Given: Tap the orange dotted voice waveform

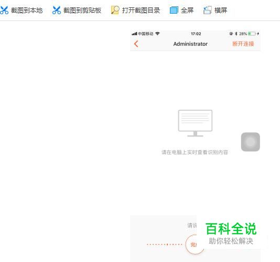Looking at the screenshot, I should click(165, 244).
